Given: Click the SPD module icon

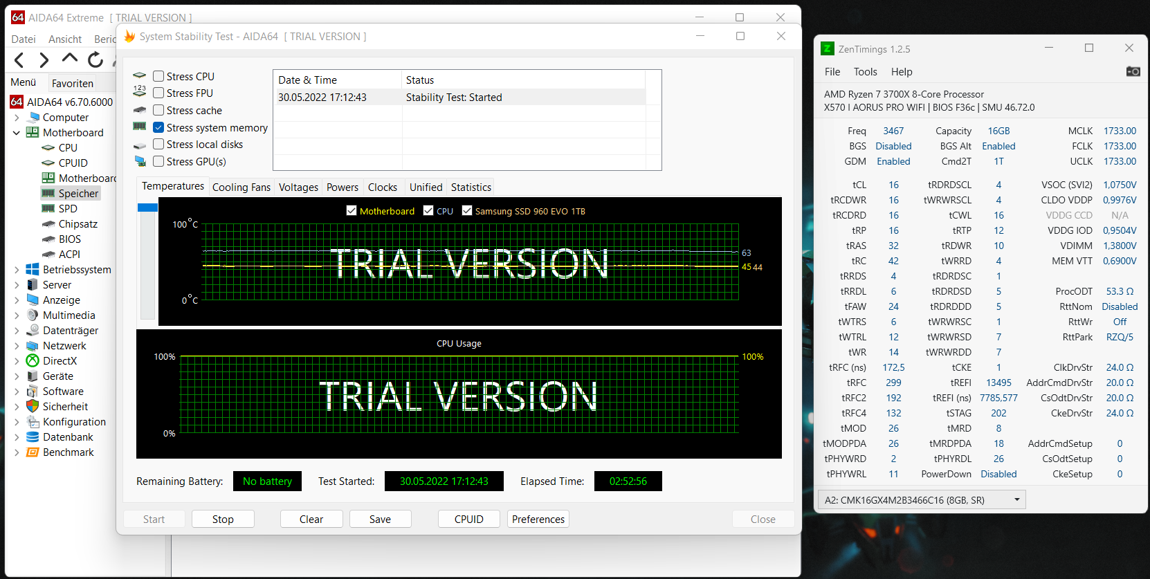Looking at the screenshot, I should click(48, 208).
